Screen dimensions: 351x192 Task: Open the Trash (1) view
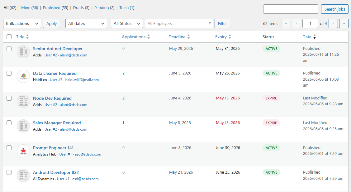click(x=127, y=7)
